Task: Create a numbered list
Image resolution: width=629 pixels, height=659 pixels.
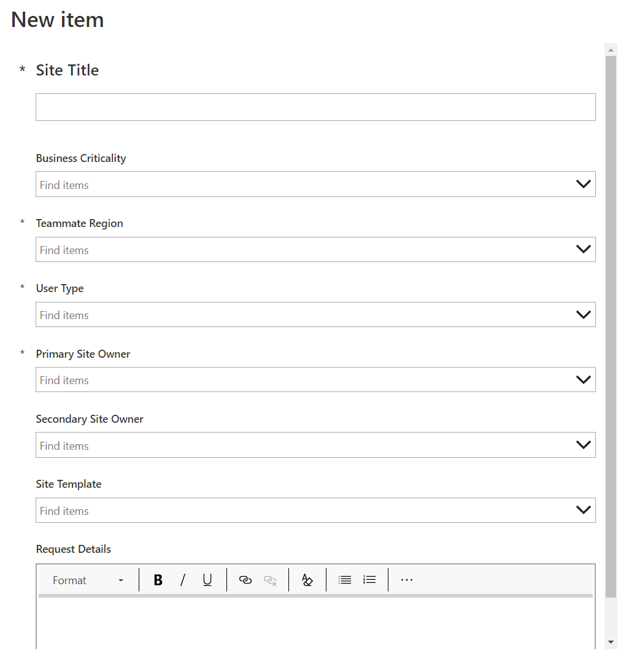Action: (x=369, y=579)
